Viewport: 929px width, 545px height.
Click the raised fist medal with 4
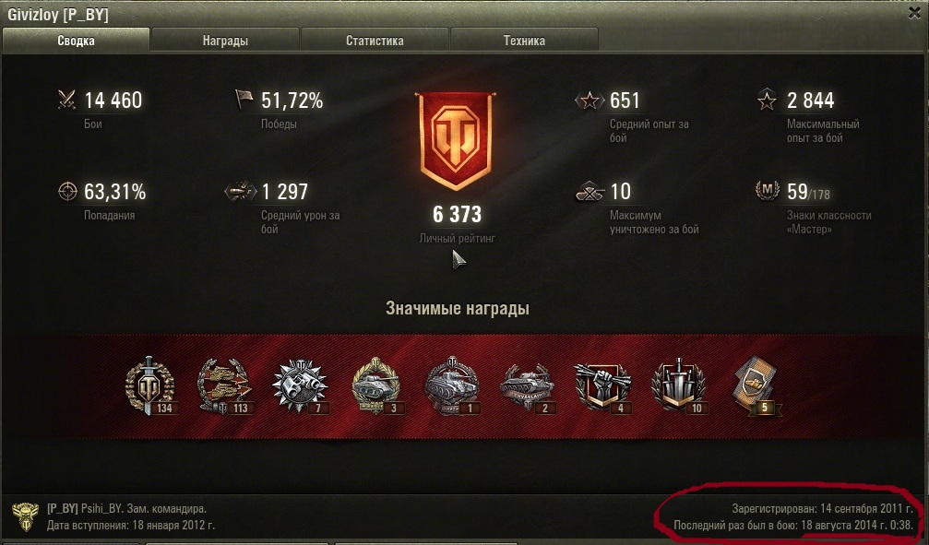click(601, 386)
